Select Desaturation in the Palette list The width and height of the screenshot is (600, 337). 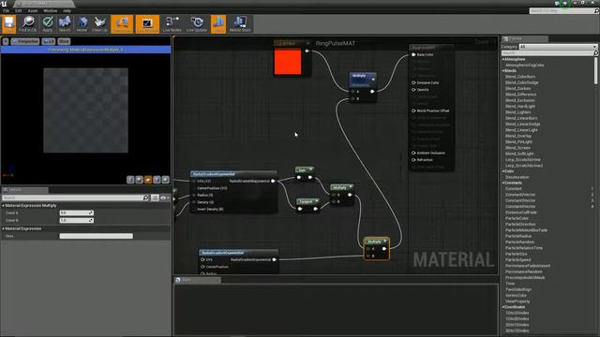[x=517, y=177]
